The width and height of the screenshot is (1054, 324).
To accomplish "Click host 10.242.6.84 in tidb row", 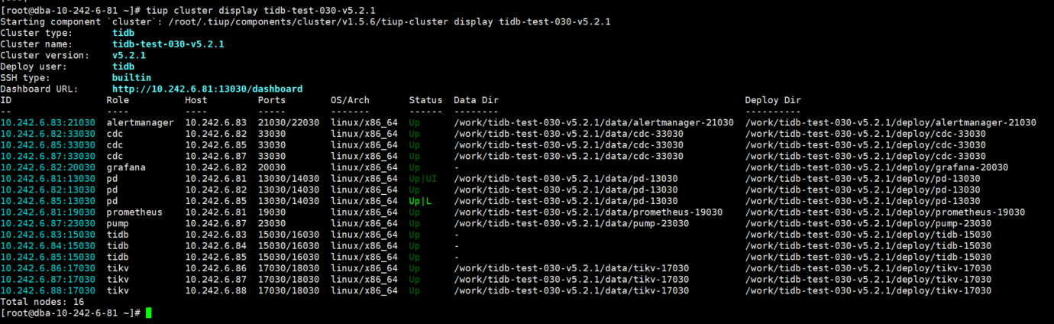I will tap(215, 246).
